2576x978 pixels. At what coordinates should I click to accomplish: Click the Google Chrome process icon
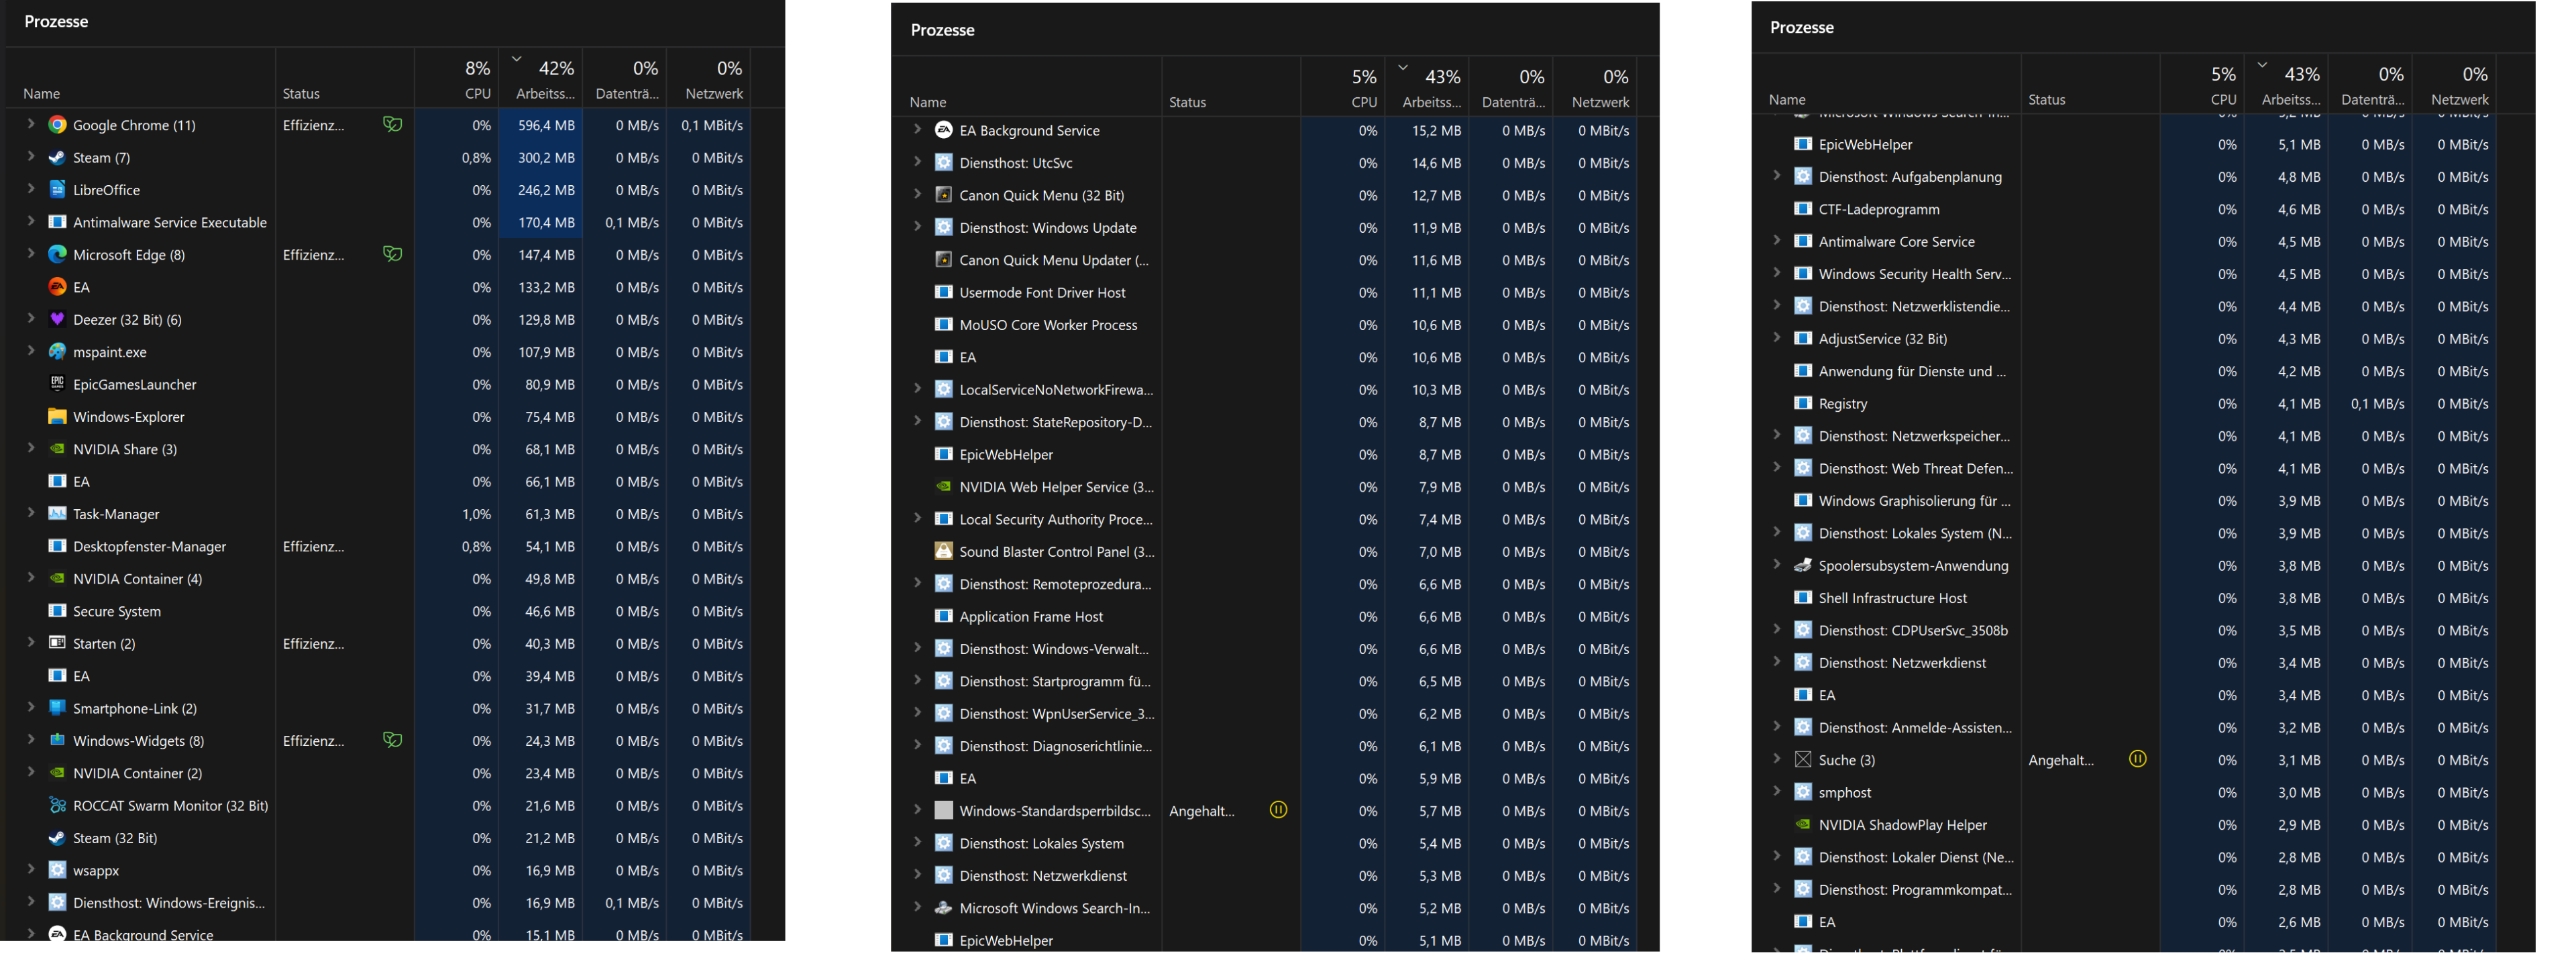coord(57,125)
